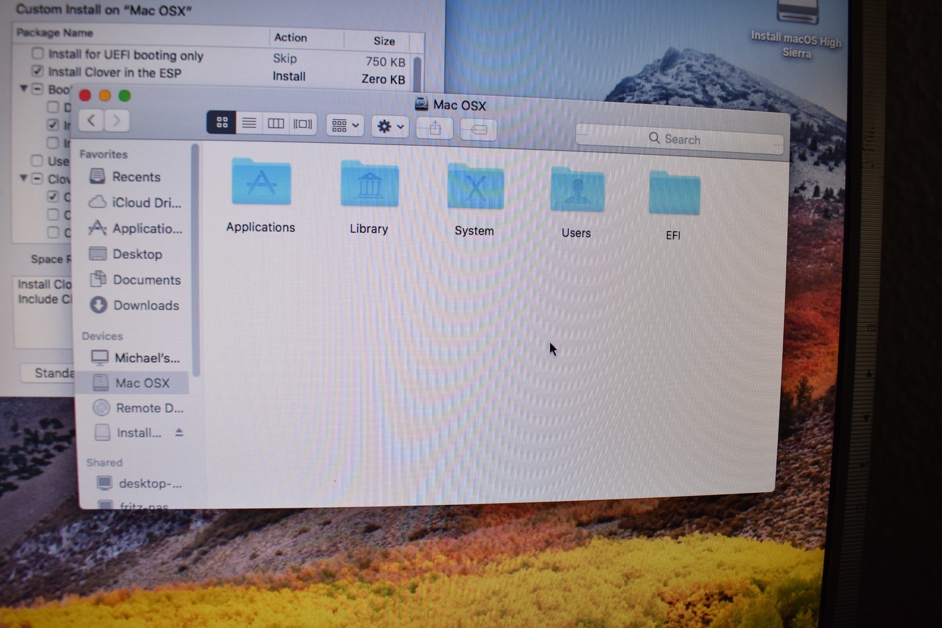Select Mac OSX volume in the sidebar
942x628 pixels.
(x=133, y=383)
